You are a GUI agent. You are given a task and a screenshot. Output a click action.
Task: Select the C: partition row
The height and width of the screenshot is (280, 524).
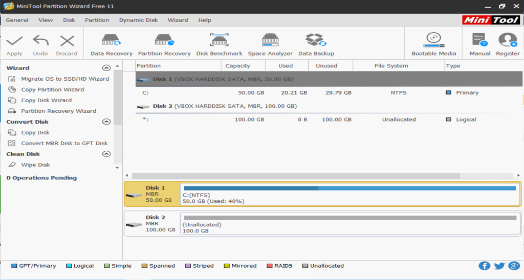tap(329, 93)
